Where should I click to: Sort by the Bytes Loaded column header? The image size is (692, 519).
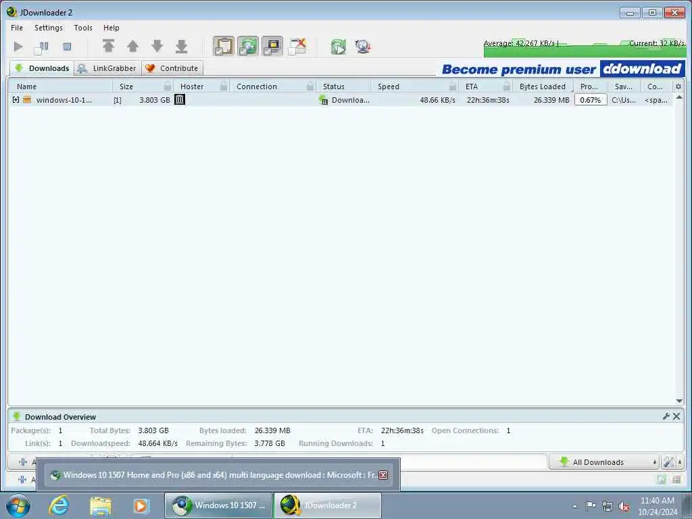(543, 86)
